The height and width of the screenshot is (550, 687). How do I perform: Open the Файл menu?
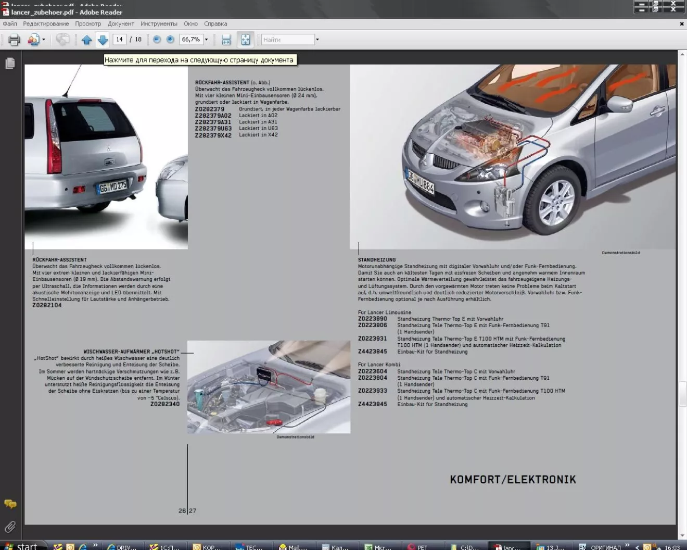point(10,24)
